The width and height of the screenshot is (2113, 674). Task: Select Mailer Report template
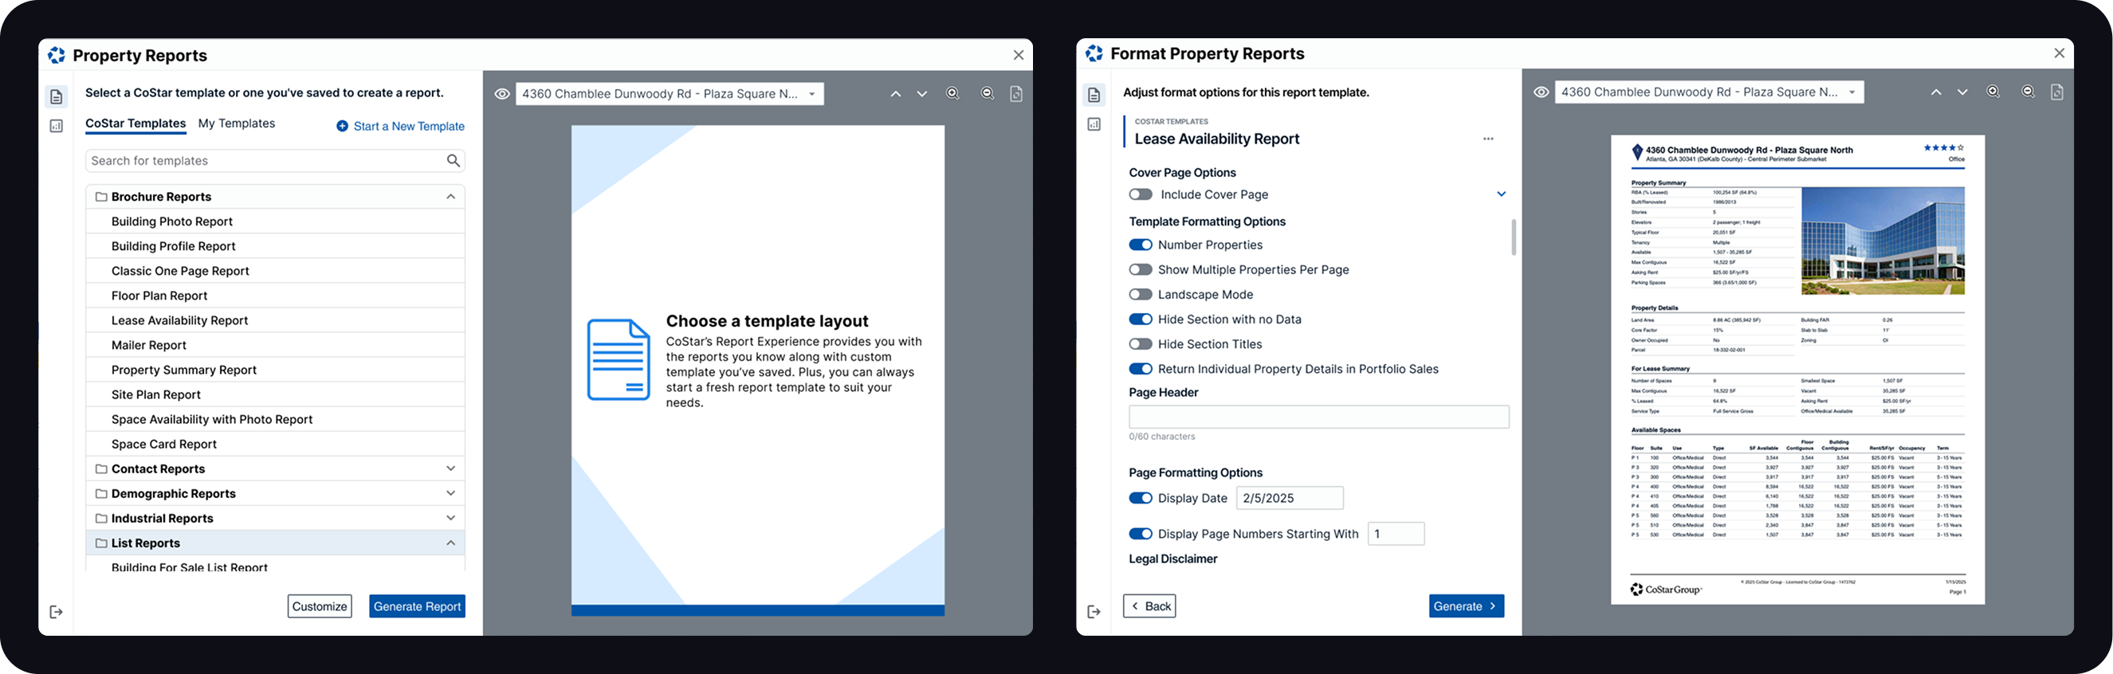pyautogui.click(x=275, y=345)
